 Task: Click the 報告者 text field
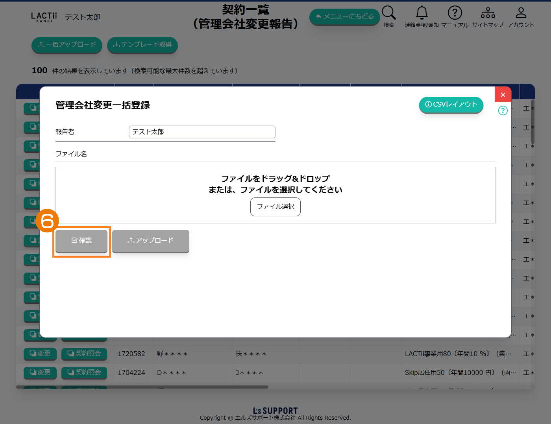coord(202,132)
